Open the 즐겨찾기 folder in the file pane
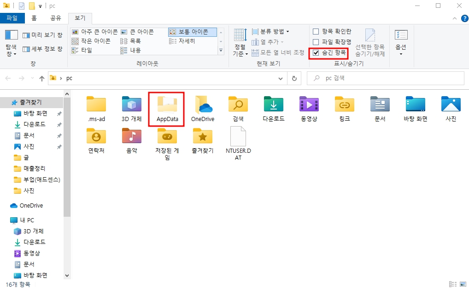The image size is (469, 289). click(203, 140)
